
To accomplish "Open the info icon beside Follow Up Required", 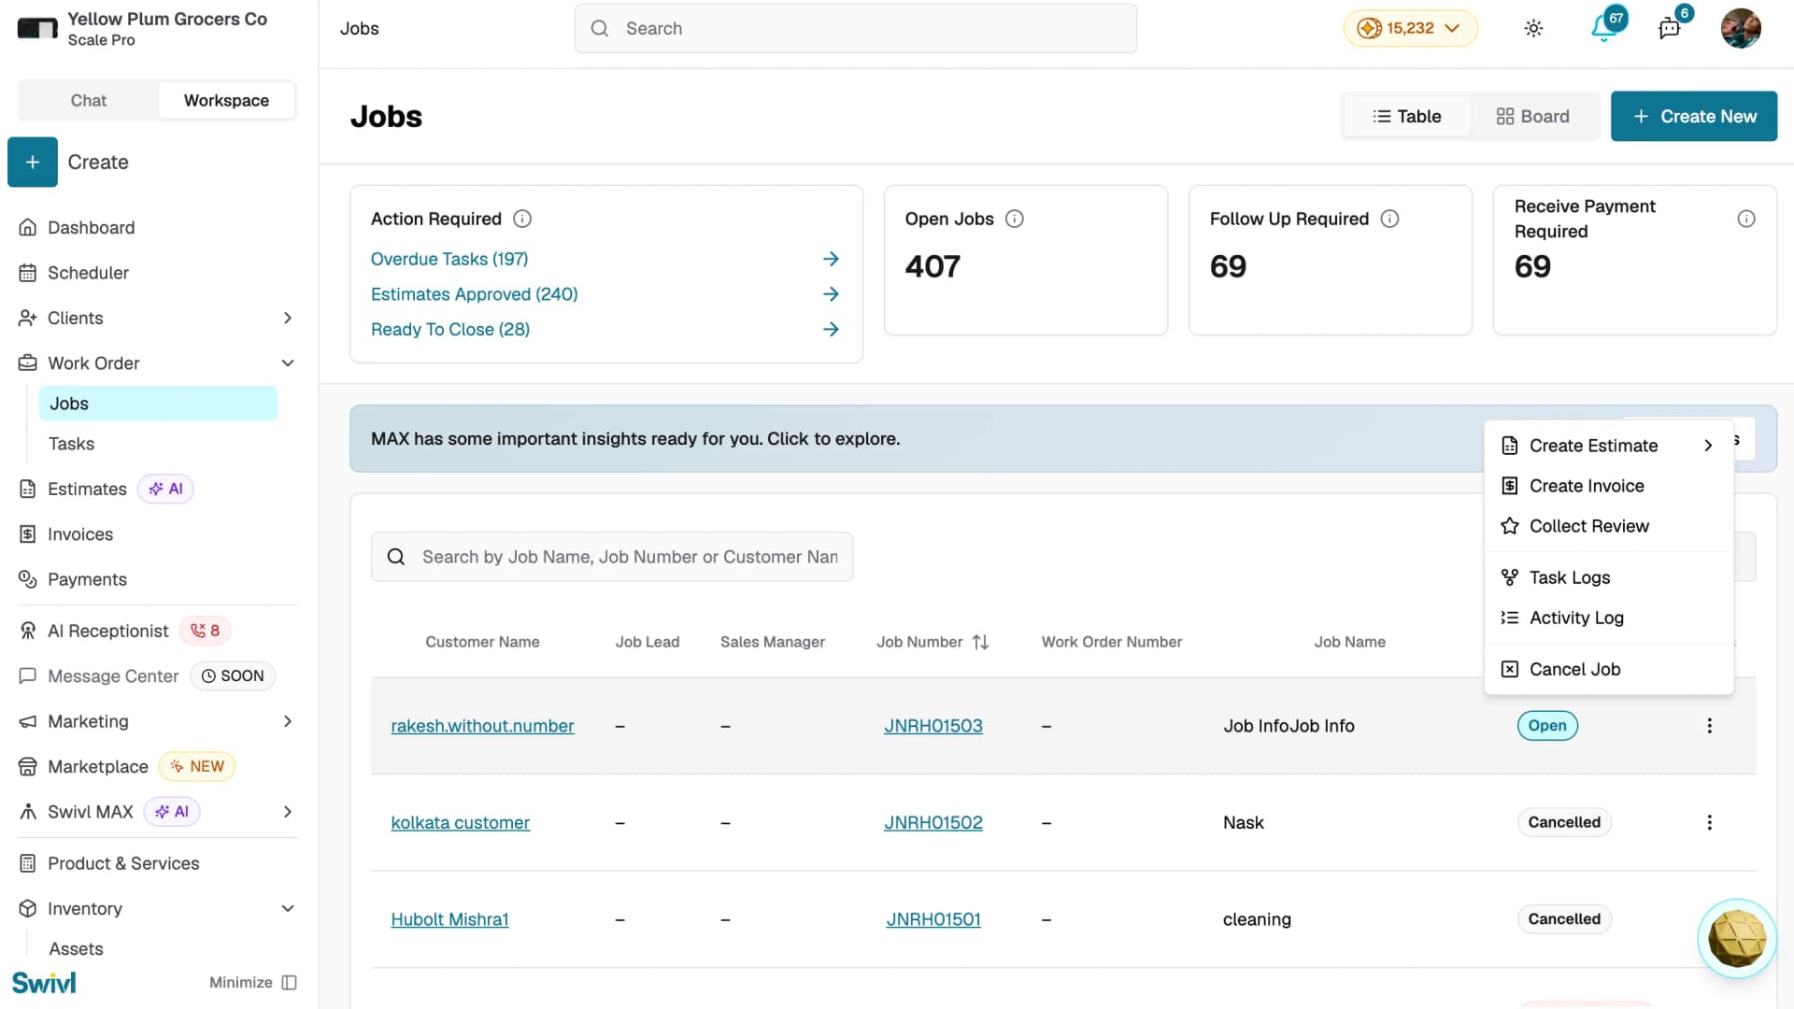I will [x=1389, y=219].
